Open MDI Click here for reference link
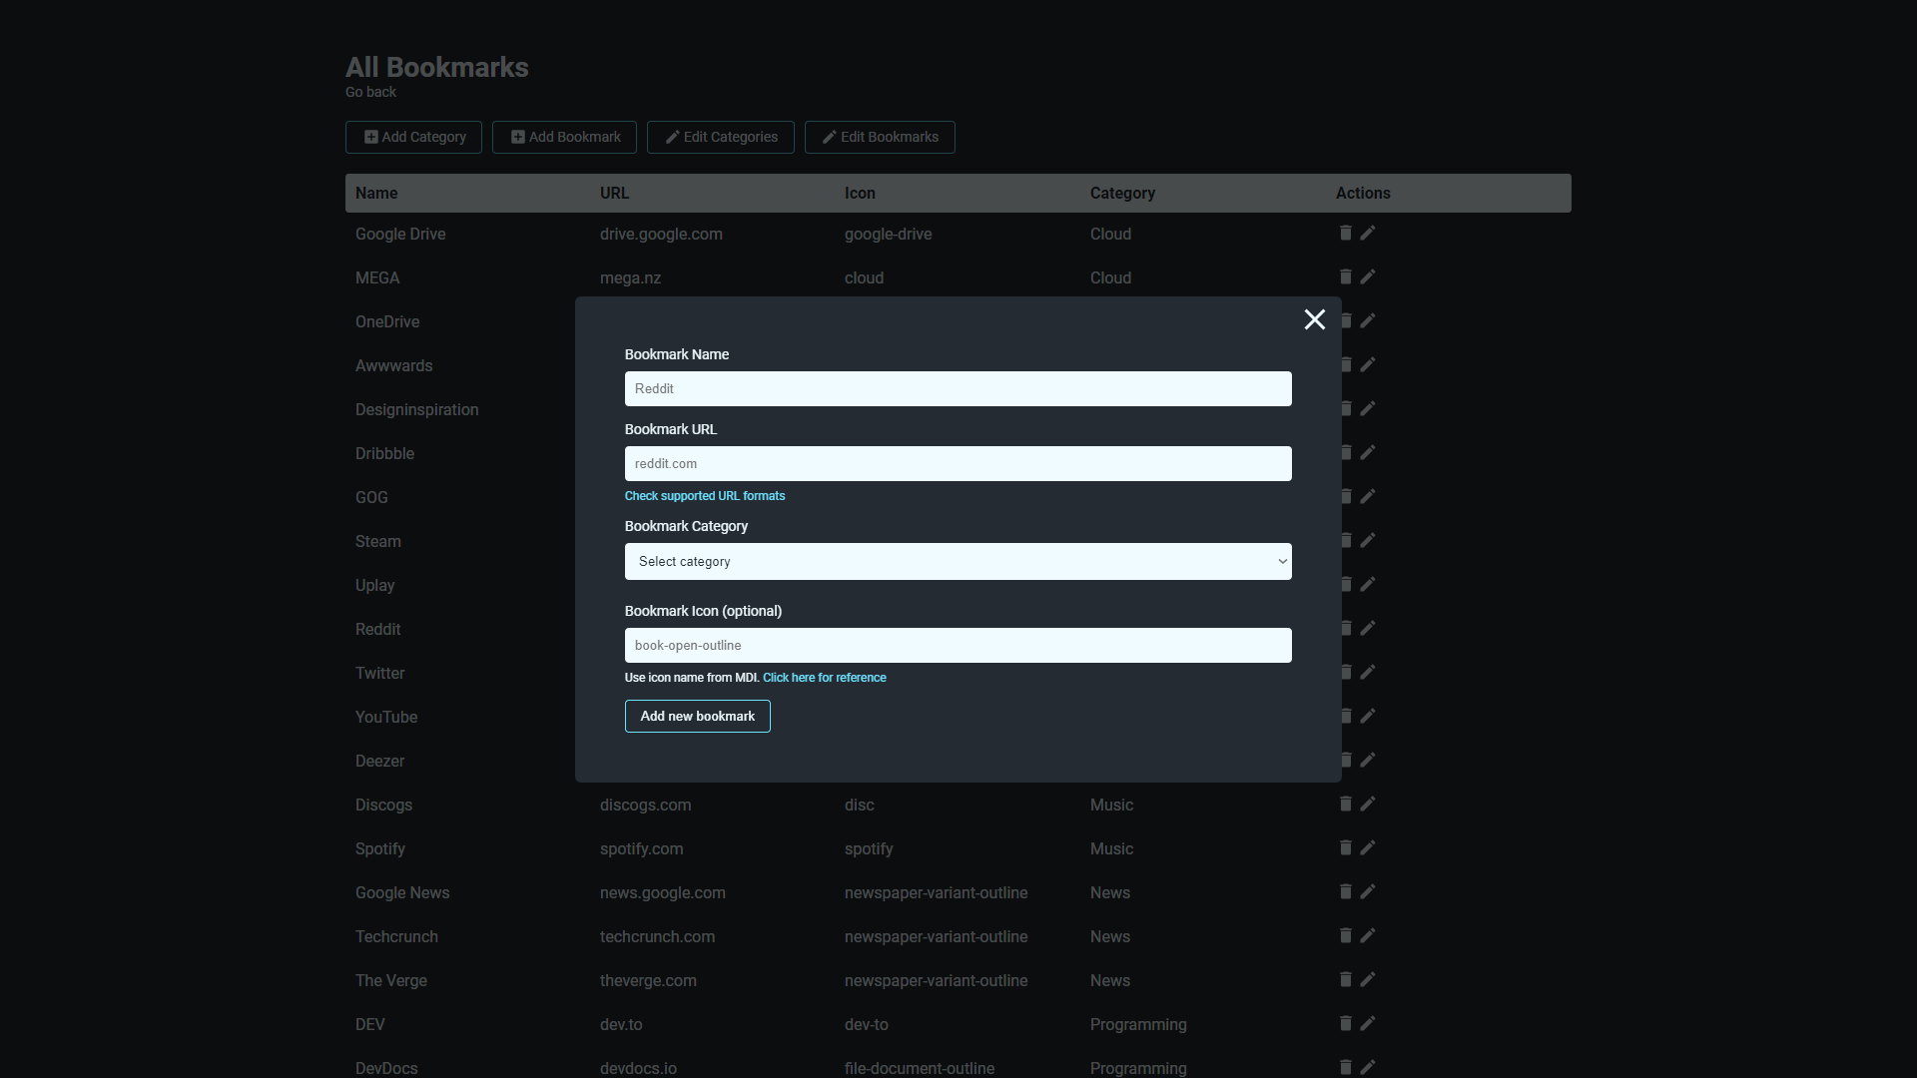Screen dimensions: 1917x1078 click(x=824, y=678)
